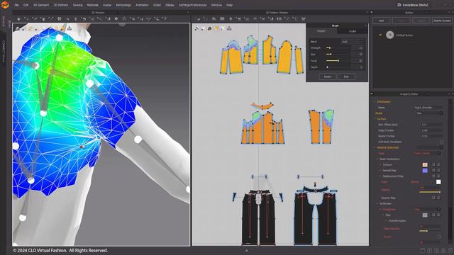Image resolution: width=454 pixels, height=255 pixels.
Task: Collapse the Basic Parameters group
Action: point(377,159)
